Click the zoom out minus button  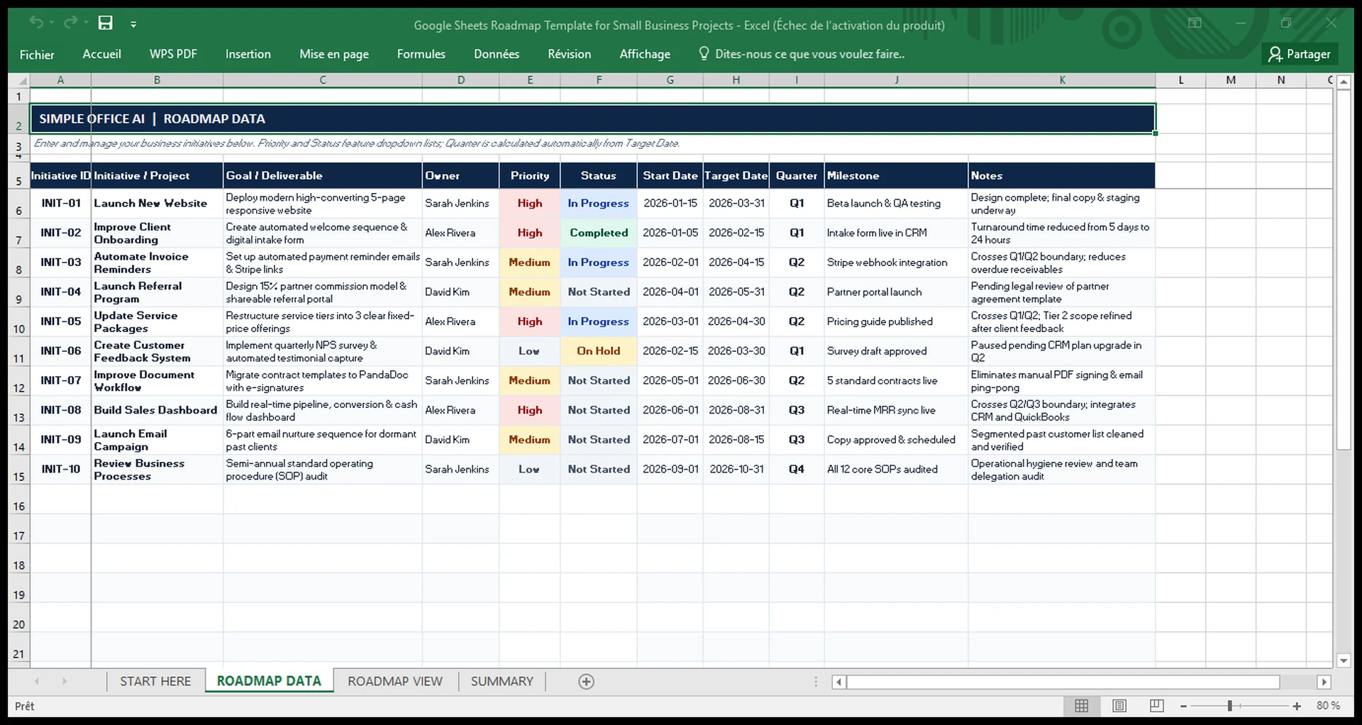[x=1183, y=707]
